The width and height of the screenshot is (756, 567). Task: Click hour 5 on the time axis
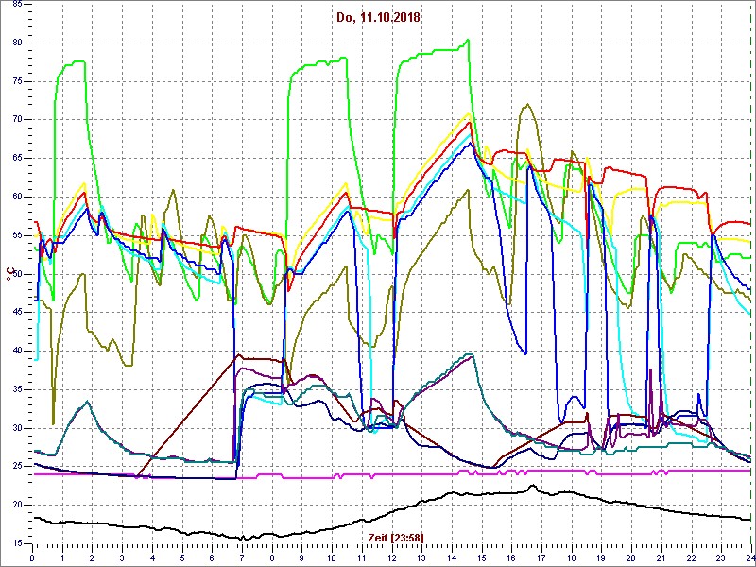point(181,556)
